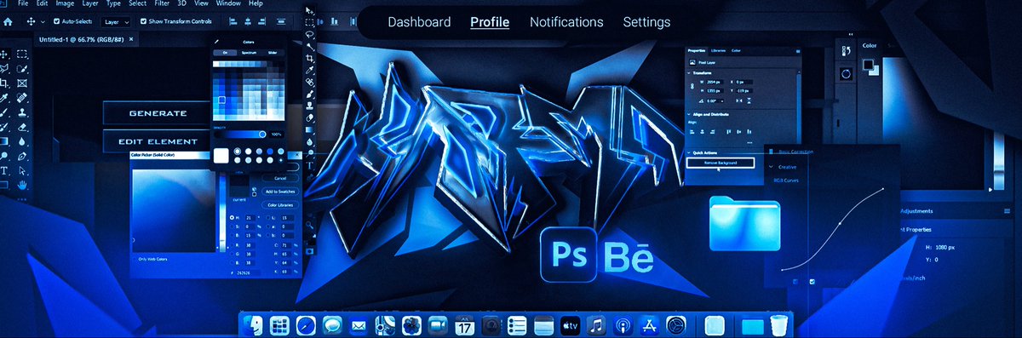Open the App Store from the dock
The width and height of the screenshot is (1022, 338).
649,325
